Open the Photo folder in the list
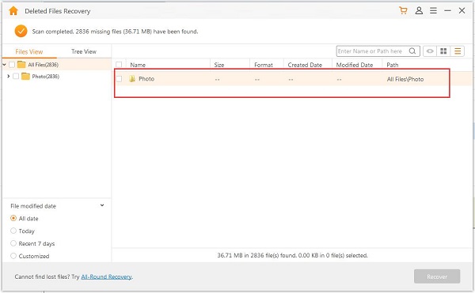This screenshot has height=293, width=475. pos(146,79)
